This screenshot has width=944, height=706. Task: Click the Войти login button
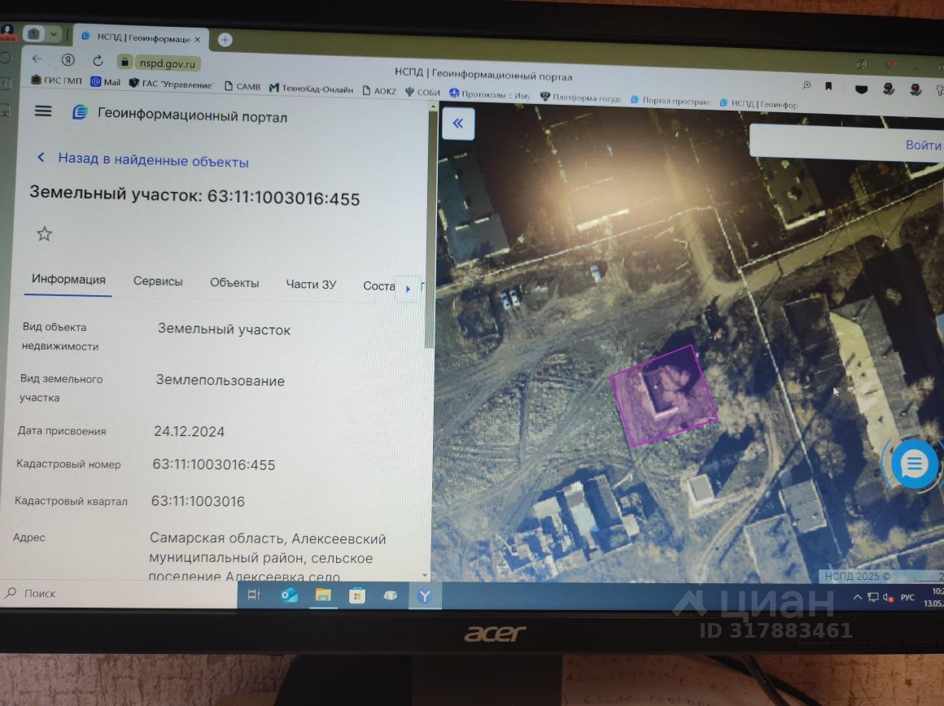pyautogui.click(x=923, y=145)
